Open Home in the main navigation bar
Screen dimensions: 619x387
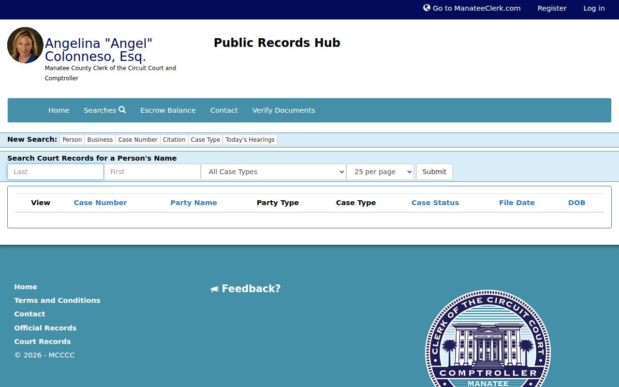coord(59,110)
